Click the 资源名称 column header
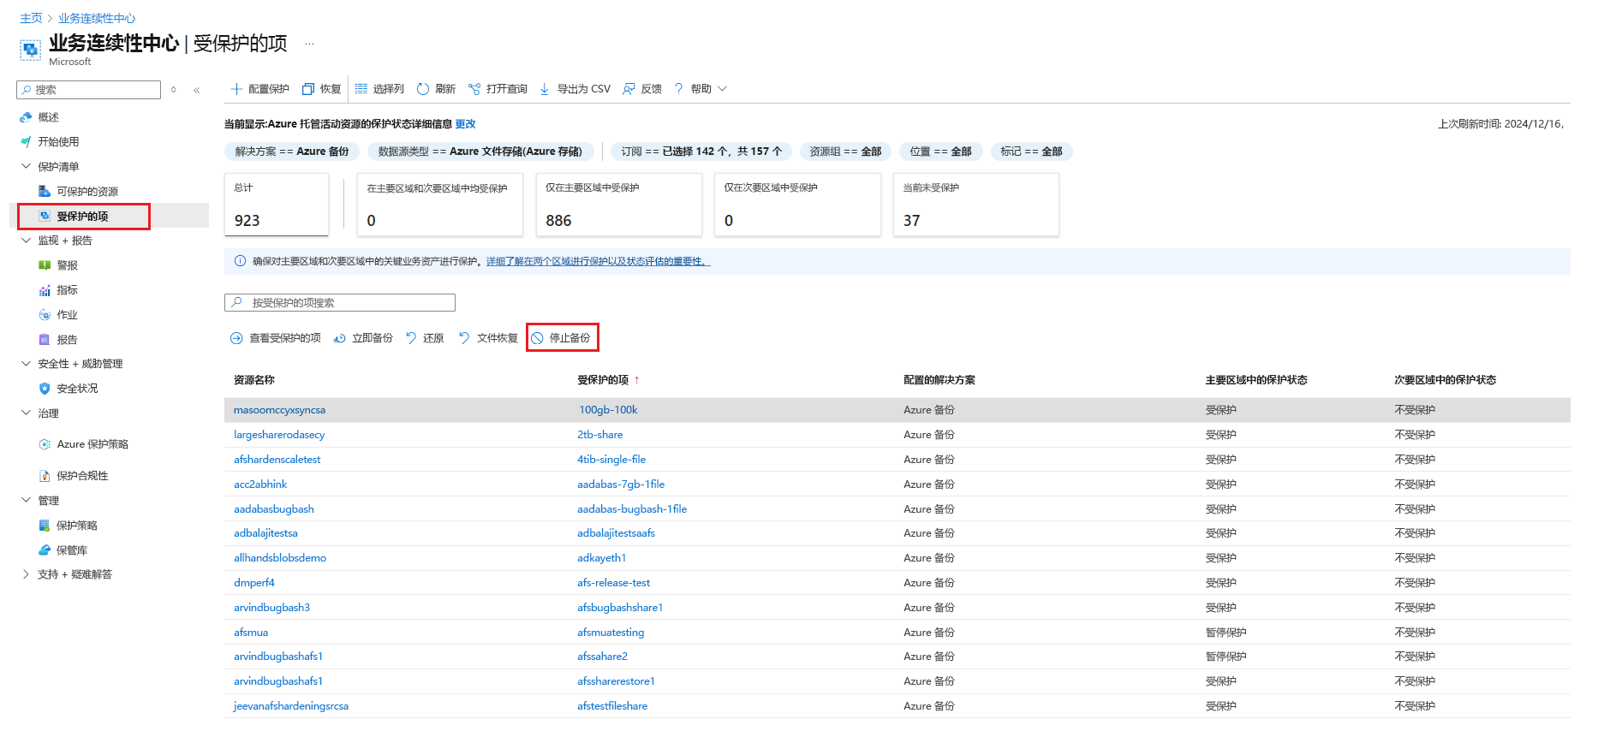 point(254,380)
